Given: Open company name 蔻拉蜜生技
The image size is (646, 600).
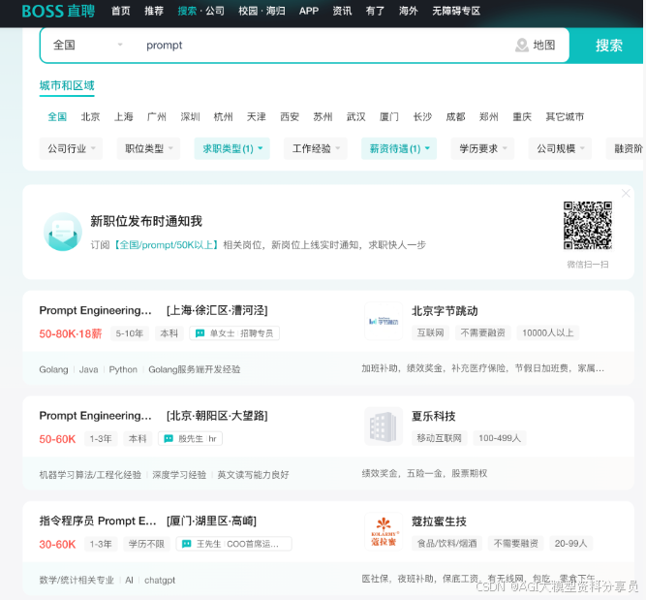Looking at the screenshot, I should (439, 521).
